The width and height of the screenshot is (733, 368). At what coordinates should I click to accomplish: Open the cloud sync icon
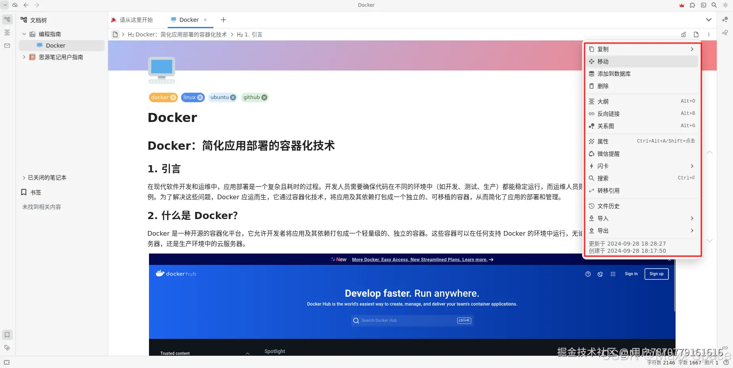tap(15, 5)
